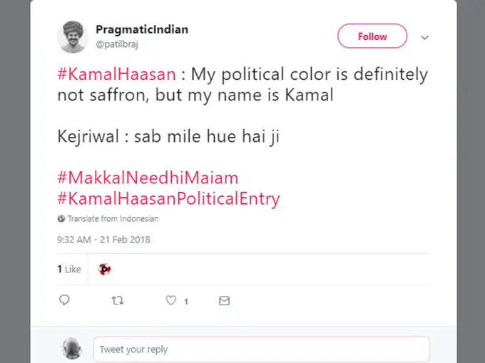This screenshot has height=363, width=485.
Task: Click the globe icon beside Translate
Action: point(61,219)
